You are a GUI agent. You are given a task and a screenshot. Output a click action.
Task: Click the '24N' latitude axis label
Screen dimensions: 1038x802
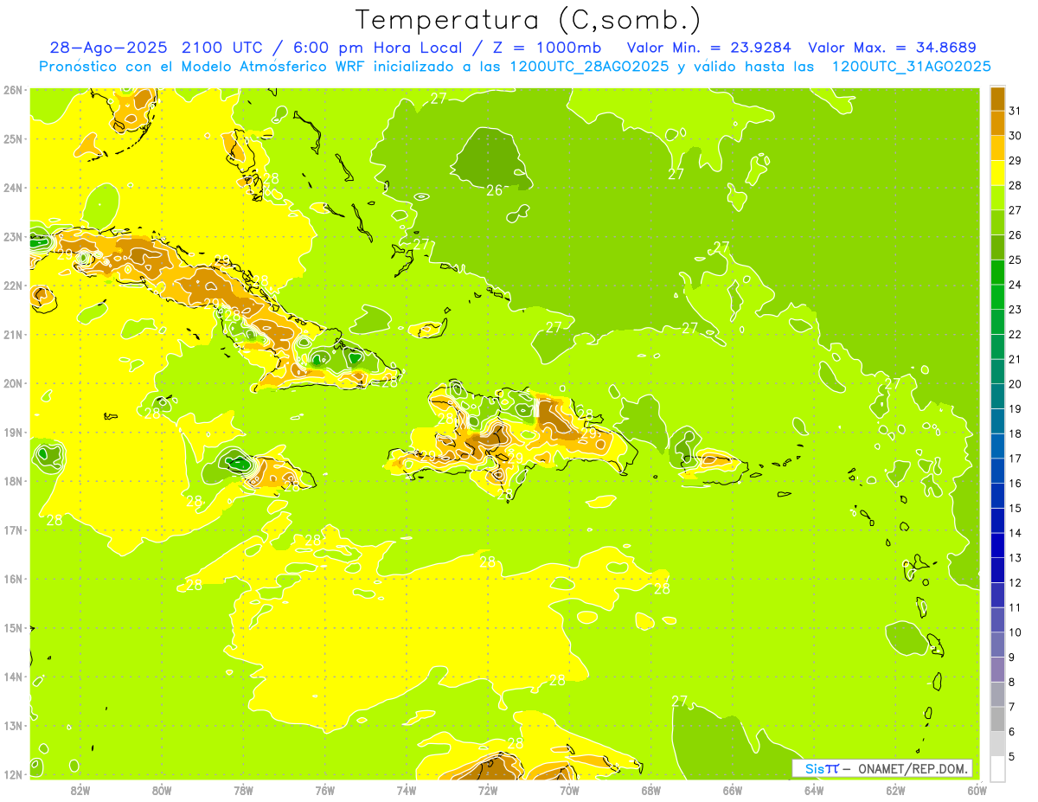(x=13, y=188)
